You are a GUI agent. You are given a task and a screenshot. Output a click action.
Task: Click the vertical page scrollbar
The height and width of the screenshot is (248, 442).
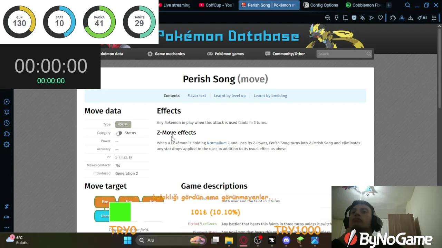coord(440,69)
